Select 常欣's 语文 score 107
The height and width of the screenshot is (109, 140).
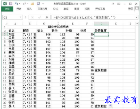(x=44, y=49)
